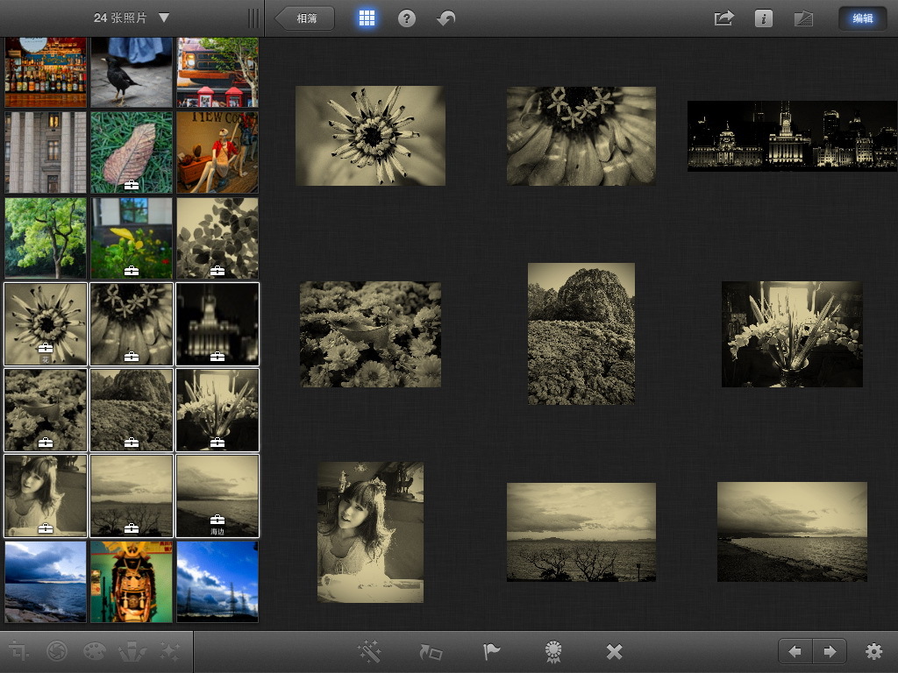
Task: Open the night skyline panorama photo
Action: (x=792, y=135)
